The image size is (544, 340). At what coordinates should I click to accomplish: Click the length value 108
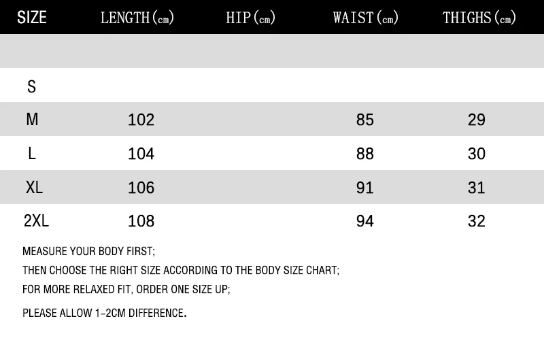pyautogui.click(x=141, y=221)
